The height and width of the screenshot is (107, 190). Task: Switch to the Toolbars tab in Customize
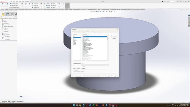74,32
